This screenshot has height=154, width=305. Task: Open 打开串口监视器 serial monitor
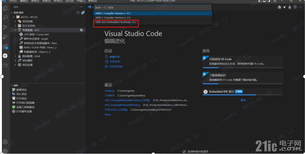[x=25, y=103]
